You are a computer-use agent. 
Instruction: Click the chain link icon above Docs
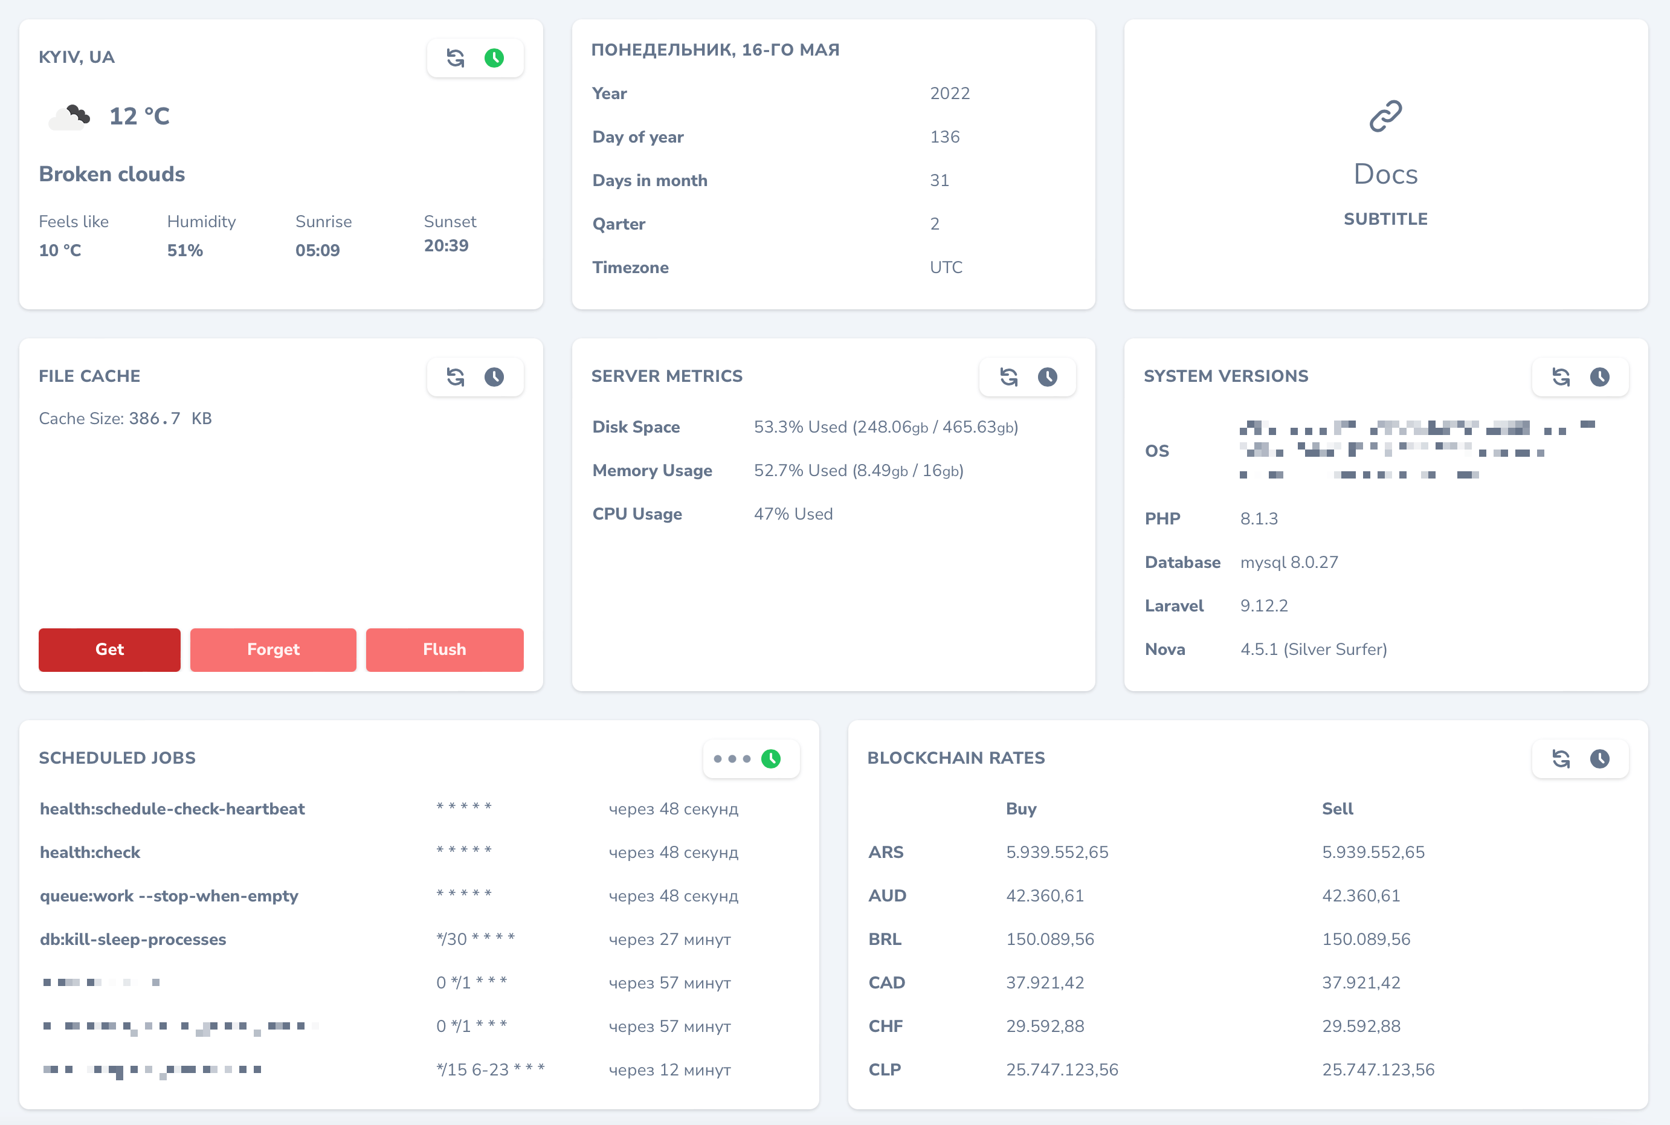tap(1385, 116)
